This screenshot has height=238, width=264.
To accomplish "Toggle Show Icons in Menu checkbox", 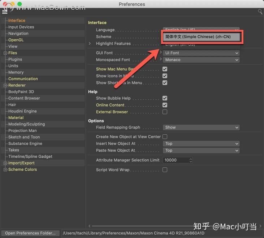I will click(x=165, y=76).
